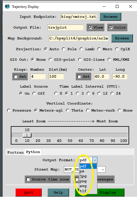Click the Trajectory Display globe icon
Viewport: 137px width, 198px height.
pos(7,6)
